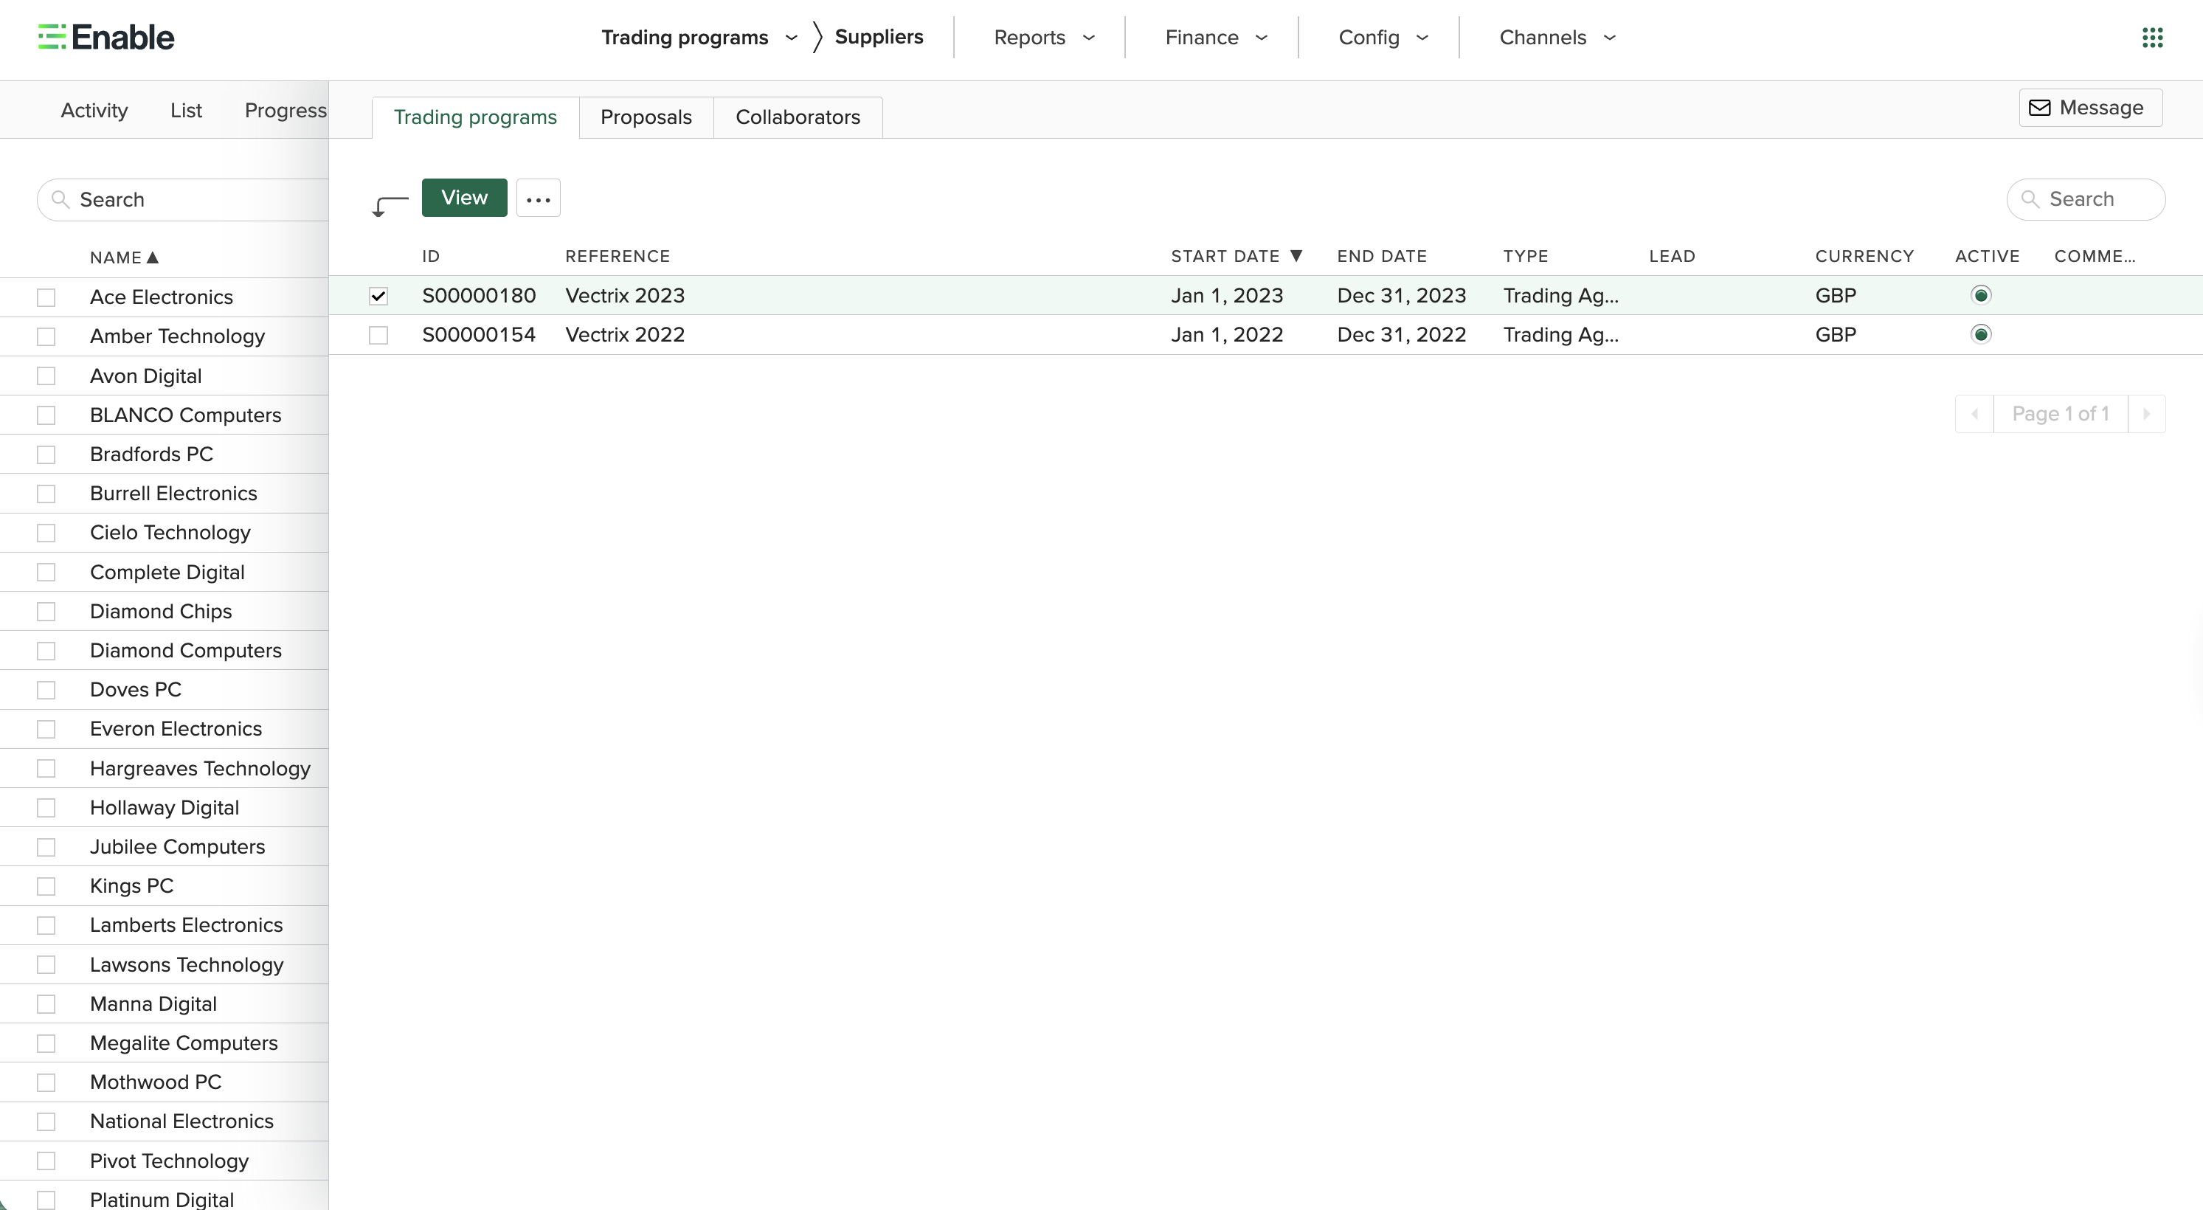Click the magnifier in programs search
This screenshot has width=2203, height=1210.
[x=2030, y=199]
